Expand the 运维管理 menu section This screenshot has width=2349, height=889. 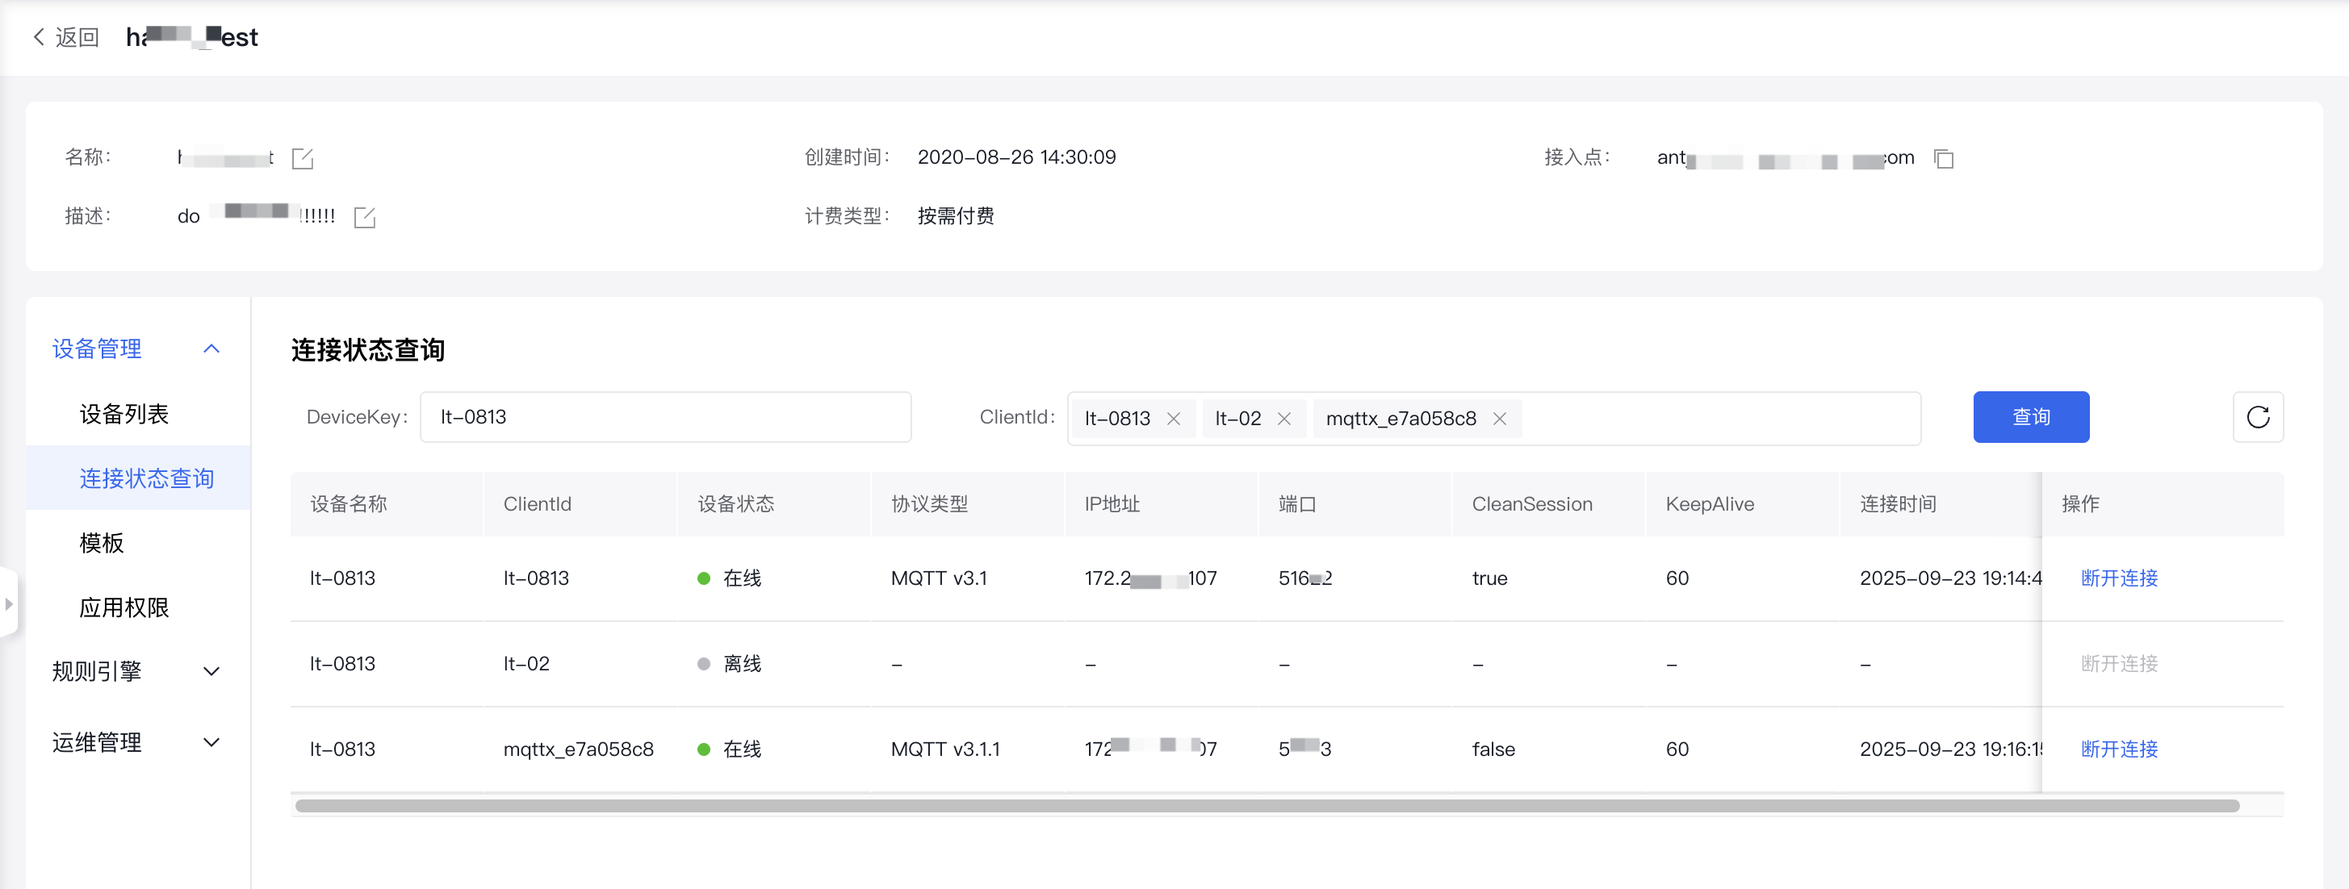coord(211,742)
